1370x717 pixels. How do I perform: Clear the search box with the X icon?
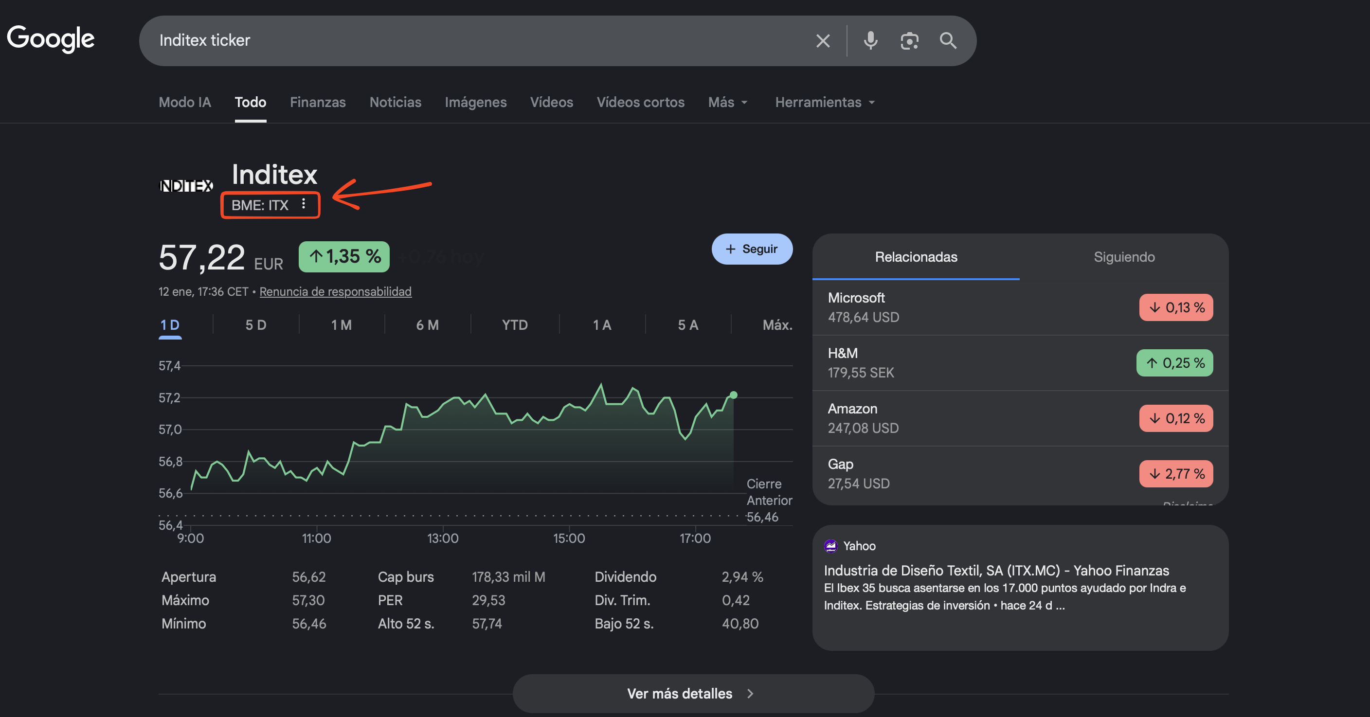(x=822, y=41)
